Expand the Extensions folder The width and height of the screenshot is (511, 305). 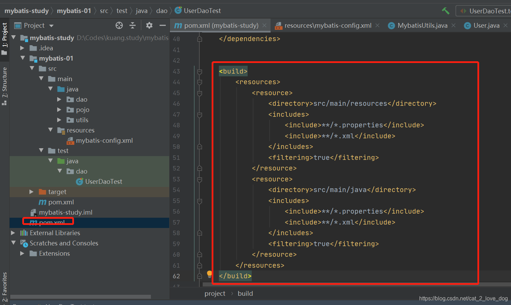(22, 253)
